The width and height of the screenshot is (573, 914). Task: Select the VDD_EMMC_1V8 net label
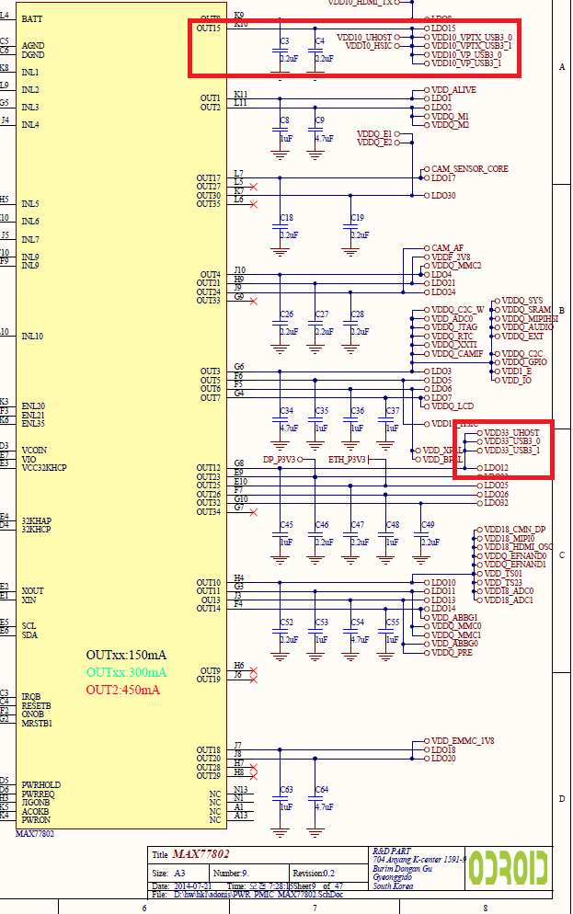point(462,741)
